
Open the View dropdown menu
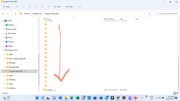click(x=70, y=7)
